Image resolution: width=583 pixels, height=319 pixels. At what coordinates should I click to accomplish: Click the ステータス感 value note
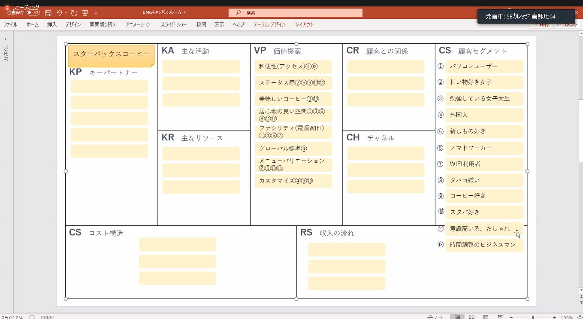tap(293, 83)
